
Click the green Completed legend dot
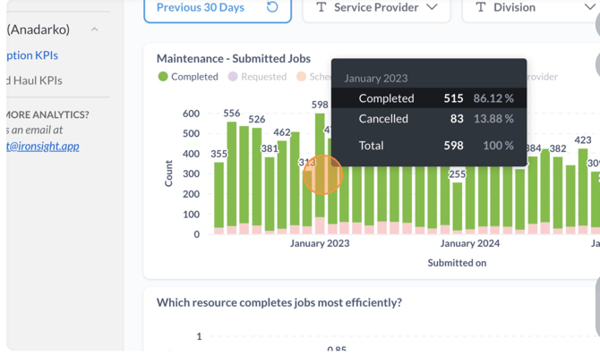163,77
